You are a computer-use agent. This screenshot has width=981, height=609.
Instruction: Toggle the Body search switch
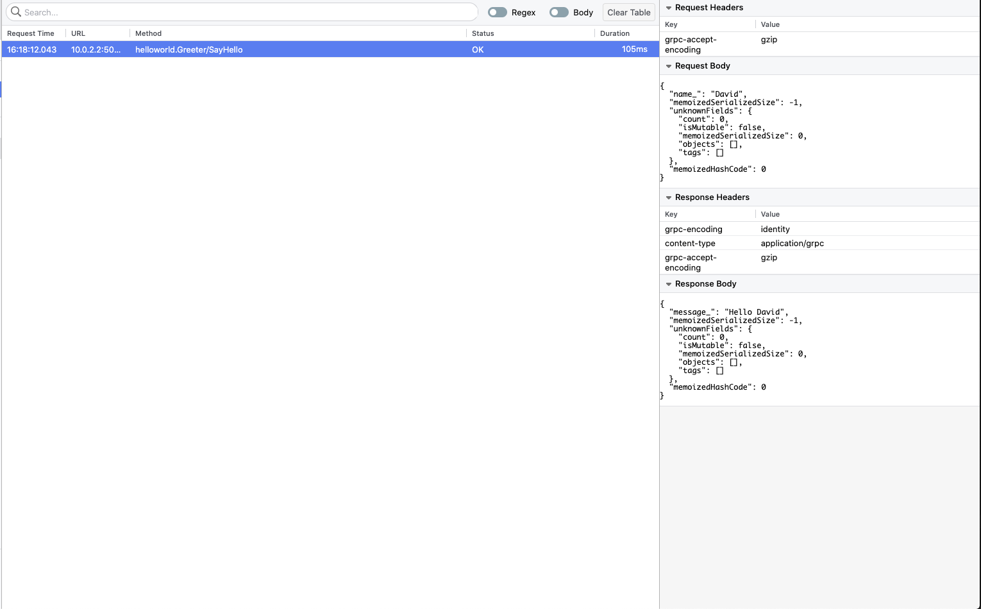(558, 12)
